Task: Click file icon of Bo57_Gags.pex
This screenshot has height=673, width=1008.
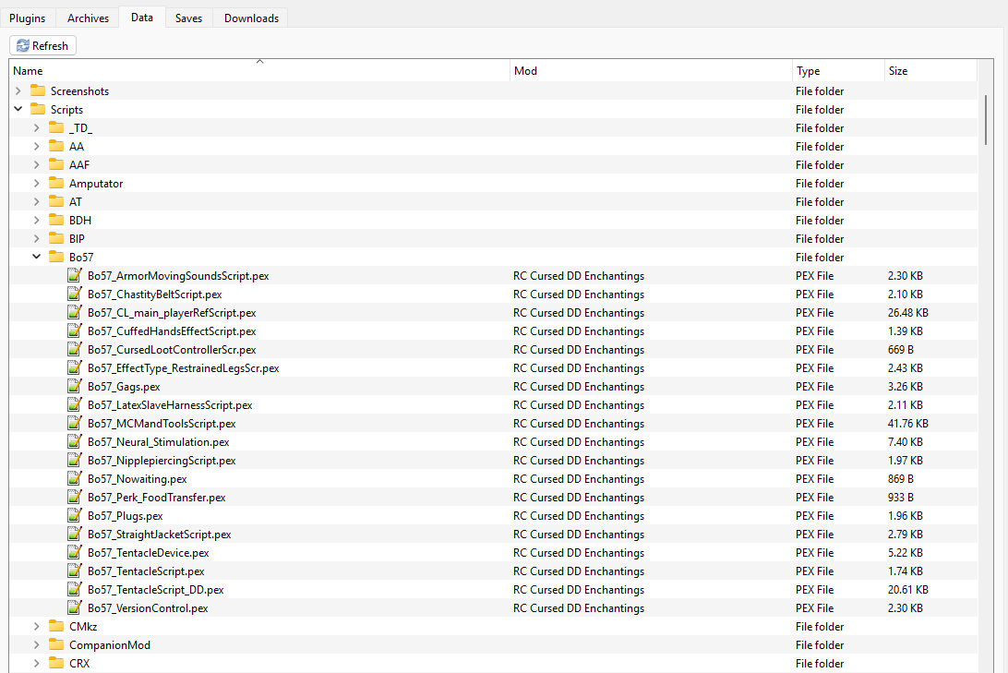Action: pos(75,386)
